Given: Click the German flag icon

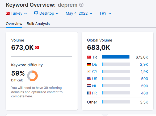Looking at the screenshot, I should [x=89, y=64].
